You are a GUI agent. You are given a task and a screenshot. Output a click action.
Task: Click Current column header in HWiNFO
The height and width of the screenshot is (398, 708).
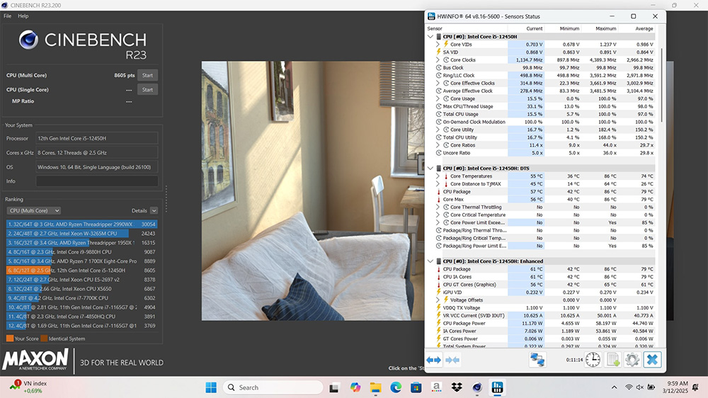[534, 28]
